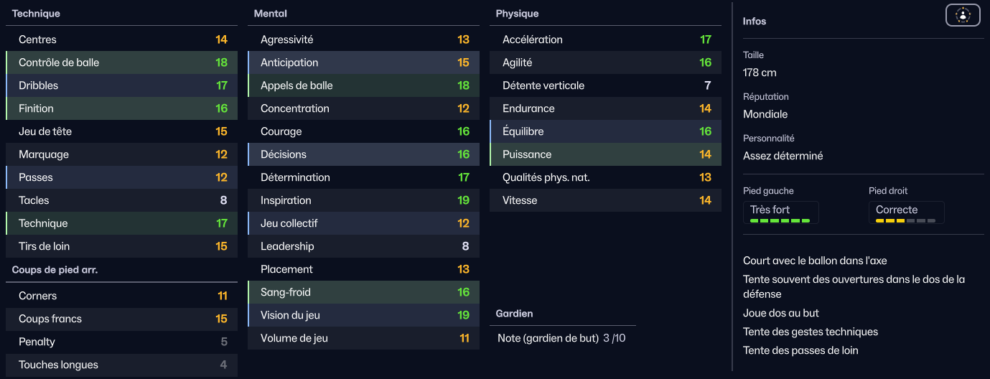Click the Anticipation attribute row
The image size is (990, 379).
pyautogui.click(x=363, y=62)
